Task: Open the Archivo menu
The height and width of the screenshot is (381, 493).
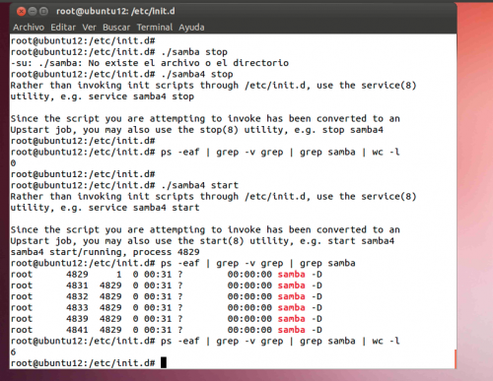Action: (x=29, y=28)
